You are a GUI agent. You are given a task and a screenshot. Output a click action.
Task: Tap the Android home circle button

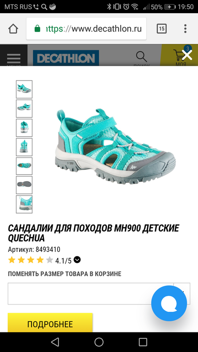tap(99, 342)
